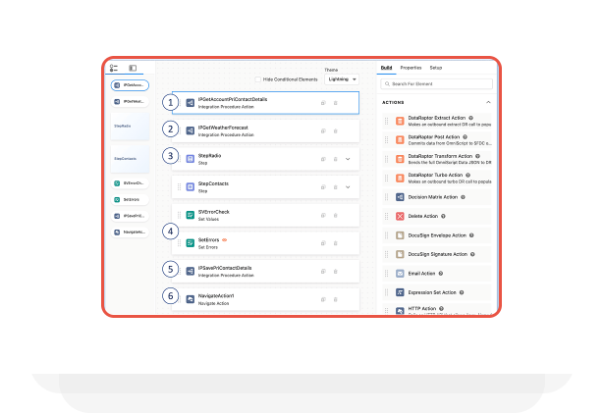Viewport: 604px width, 413px height.
Task: Select the IPSavePriContactDetails element title
Action: [x=225, y=268]
